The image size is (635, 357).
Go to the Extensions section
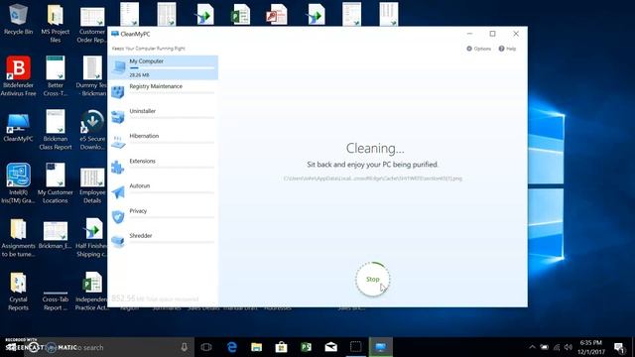pyautogui.click(x=163, y=167)
